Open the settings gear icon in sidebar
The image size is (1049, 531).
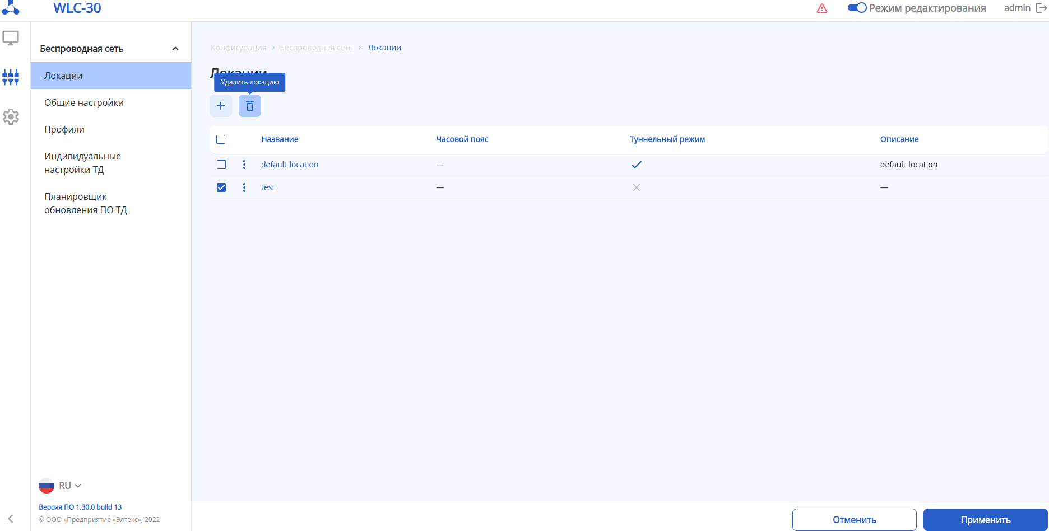11,116
